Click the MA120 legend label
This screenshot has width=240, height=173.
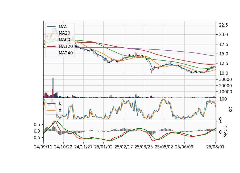(x=66, y=46)
